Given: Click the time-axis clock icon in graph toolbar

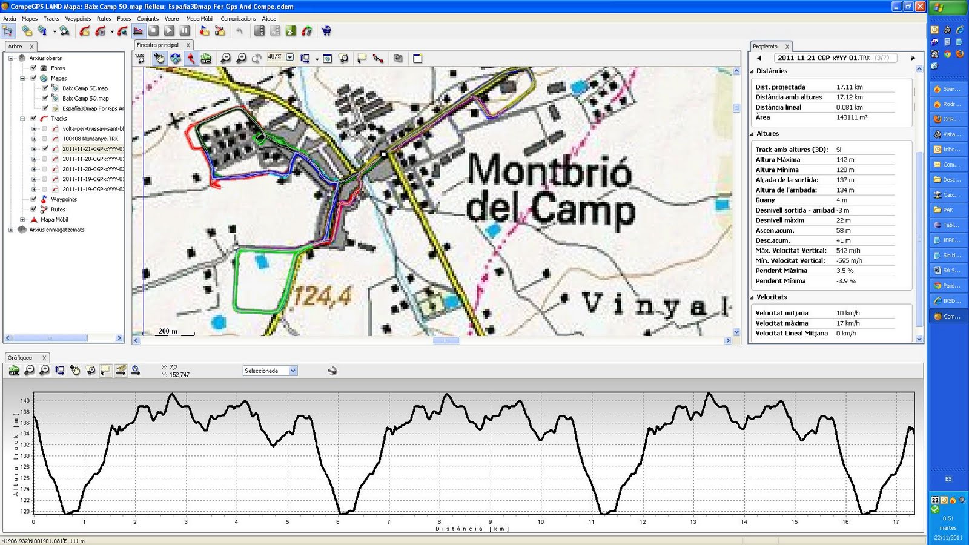Looking at the screenshot, I should [x=136, y=370].
